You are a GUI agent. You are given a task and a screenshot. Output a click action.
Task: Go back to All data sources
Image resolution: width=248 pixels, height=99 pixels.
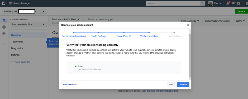(19, 20)
